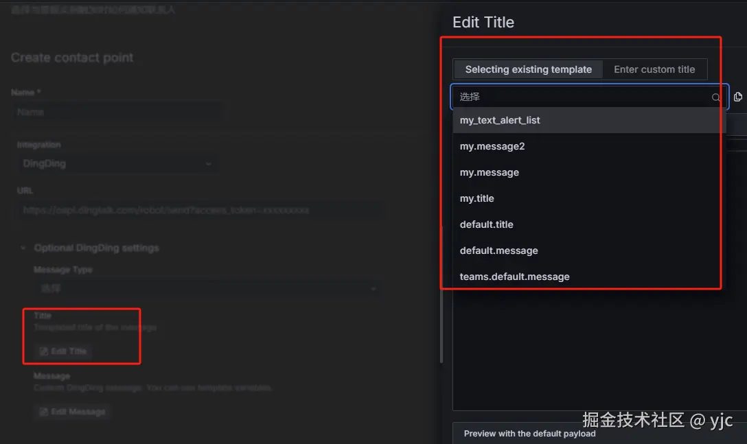Click the Edit Message button

click(72, 412)
